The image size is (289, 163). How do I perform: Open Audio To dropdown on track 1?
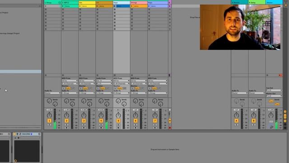[x=52, y=93]
